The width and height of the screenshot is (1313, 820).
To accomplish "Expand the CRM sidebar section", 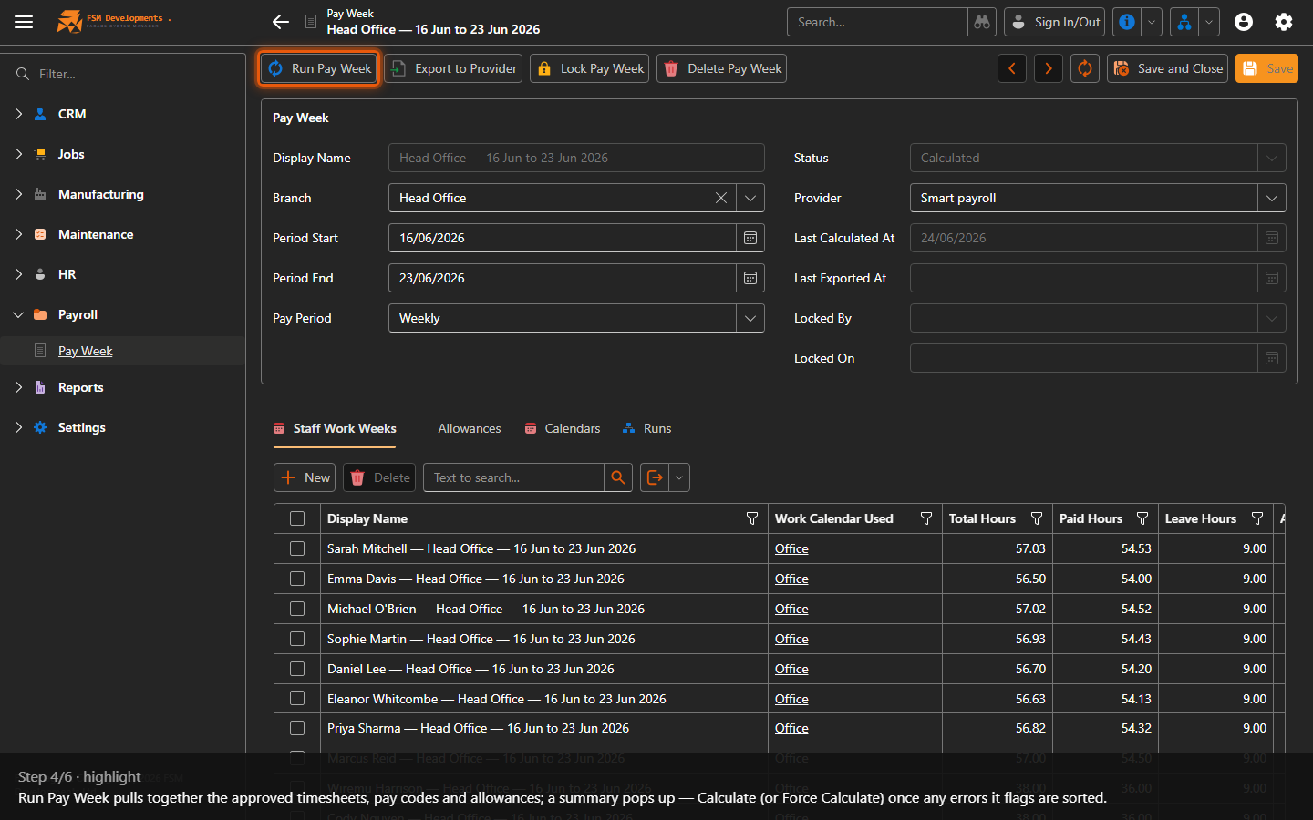I will (x=18, y=114).
